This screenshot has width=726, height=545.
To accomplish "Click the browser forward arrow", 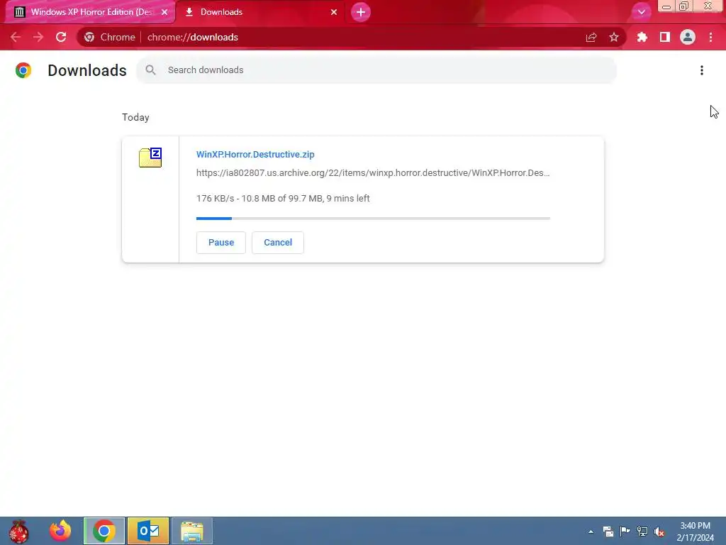I will (x=38, y=37).
